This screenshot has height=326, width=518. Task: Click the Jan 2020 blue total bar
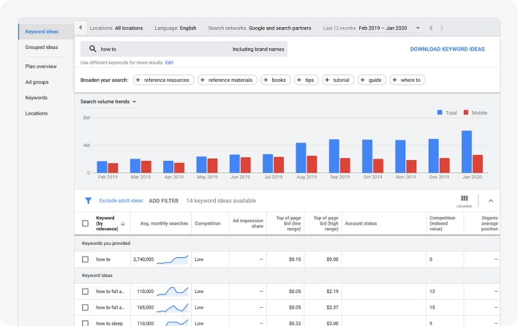[x=467, y=152]
